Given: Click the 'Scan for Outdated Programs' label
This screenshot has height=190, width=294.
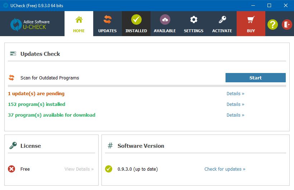Looking at the screenshot, I should [x=50, y=78].
